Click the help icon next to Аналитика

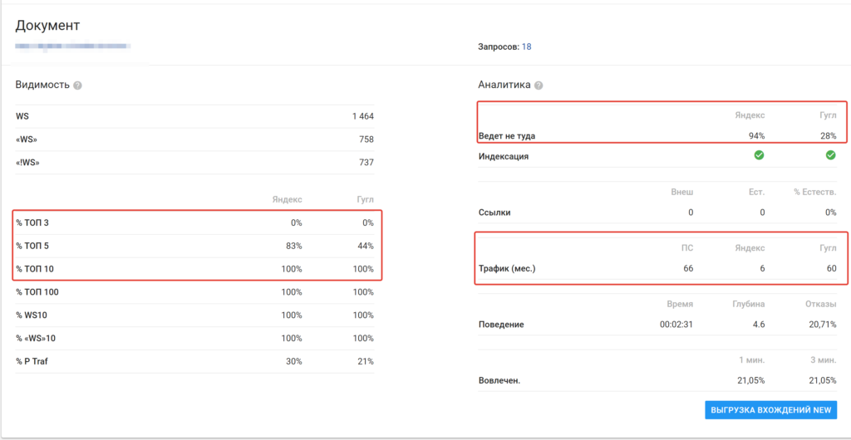[539, 86]
